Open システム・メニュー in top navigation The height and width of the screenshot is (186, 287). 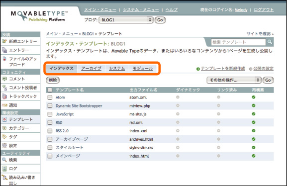[x=141, y=10]
